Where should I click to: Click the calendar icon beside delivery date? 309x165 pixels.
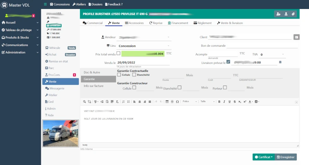point(280,62)
